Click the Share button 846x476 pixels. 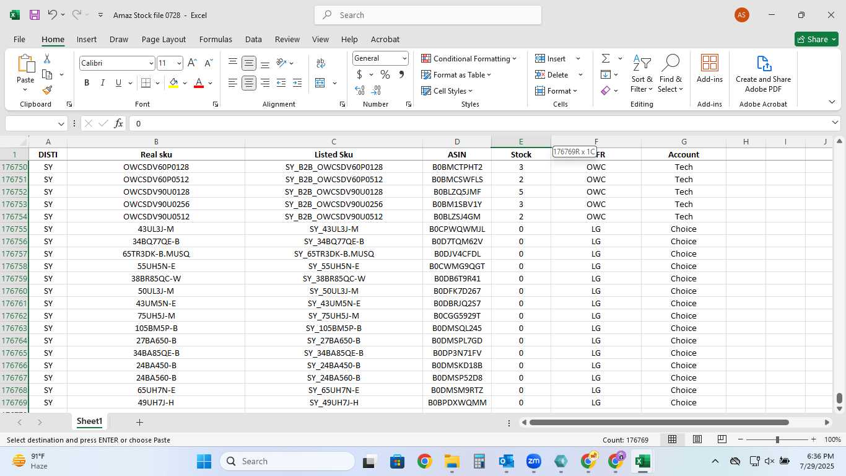pyautogui.click(x=816, y=39)
